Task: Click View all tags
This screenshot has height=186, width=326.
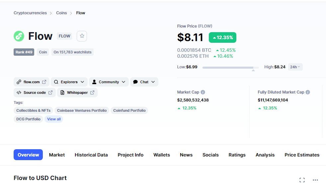Action: (x=54, y=119)
